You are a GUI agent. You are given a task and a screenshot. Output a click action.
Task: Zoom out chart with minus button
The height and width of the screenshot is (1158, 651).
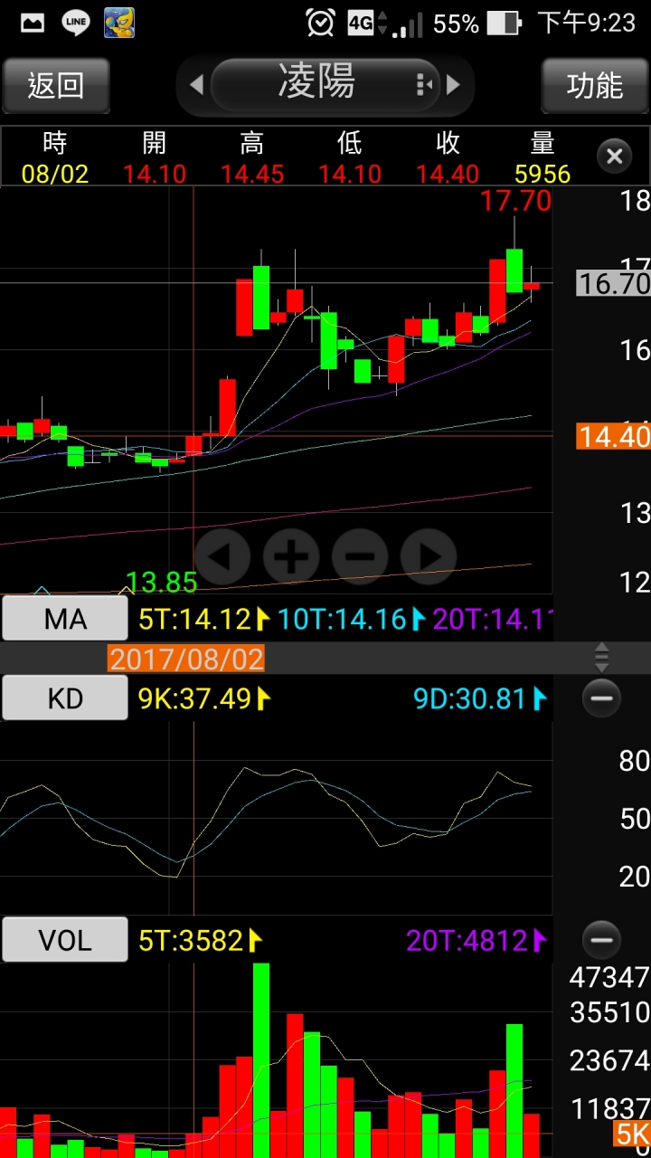coord(360,556)
